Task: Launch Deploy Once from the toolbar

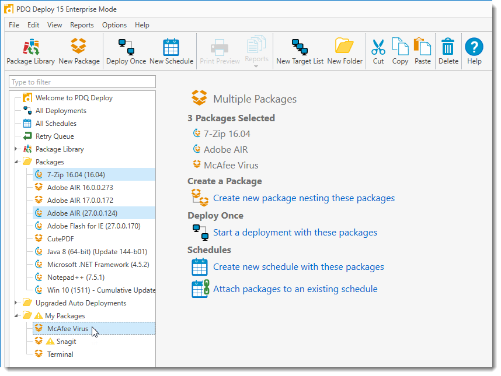Action: point(126,51)
